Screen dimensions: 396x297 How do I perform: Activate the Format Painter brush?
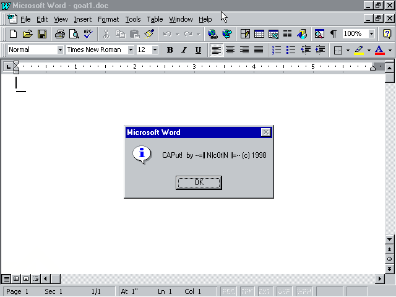[149, 34]
